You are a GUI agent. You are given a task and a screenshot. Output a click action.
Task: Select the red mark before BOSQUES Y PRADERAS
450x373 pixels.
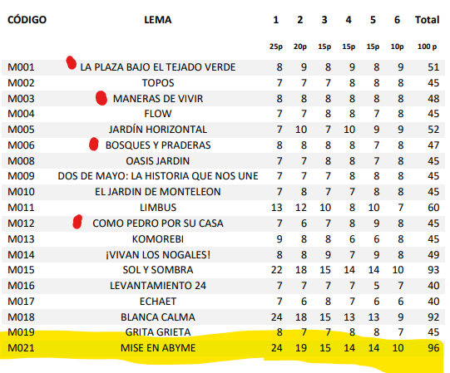[94, 144]
